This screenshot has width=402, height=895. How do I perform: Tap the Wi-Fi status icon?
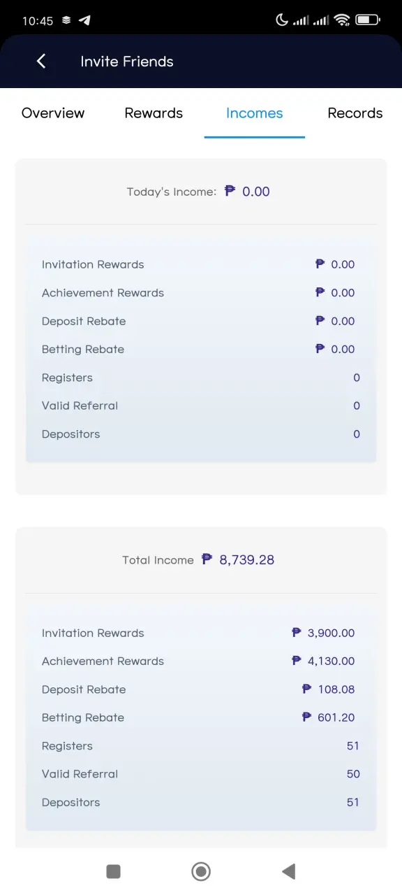coord(342,20)
